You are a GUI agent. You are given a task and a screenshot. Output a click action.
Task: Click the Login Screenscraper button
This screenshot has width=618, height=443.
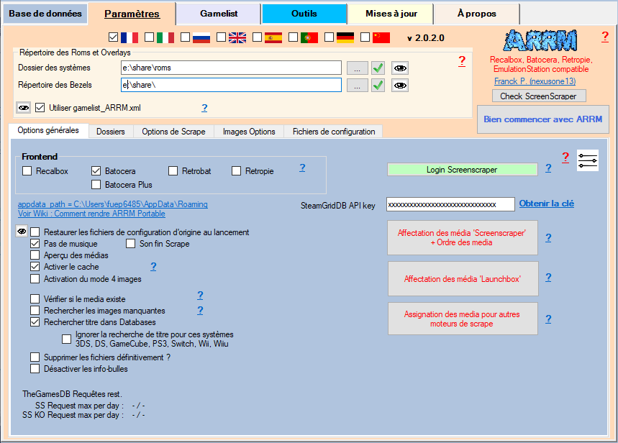462,170
